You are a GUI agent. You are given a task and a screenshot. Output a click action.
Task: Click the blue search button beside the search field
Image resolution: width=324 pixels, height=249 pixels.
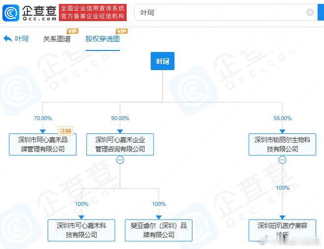(321, 12)
